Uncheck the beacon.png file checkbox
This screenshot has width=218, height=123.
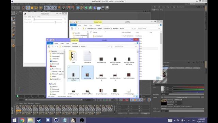pos(82,67)
